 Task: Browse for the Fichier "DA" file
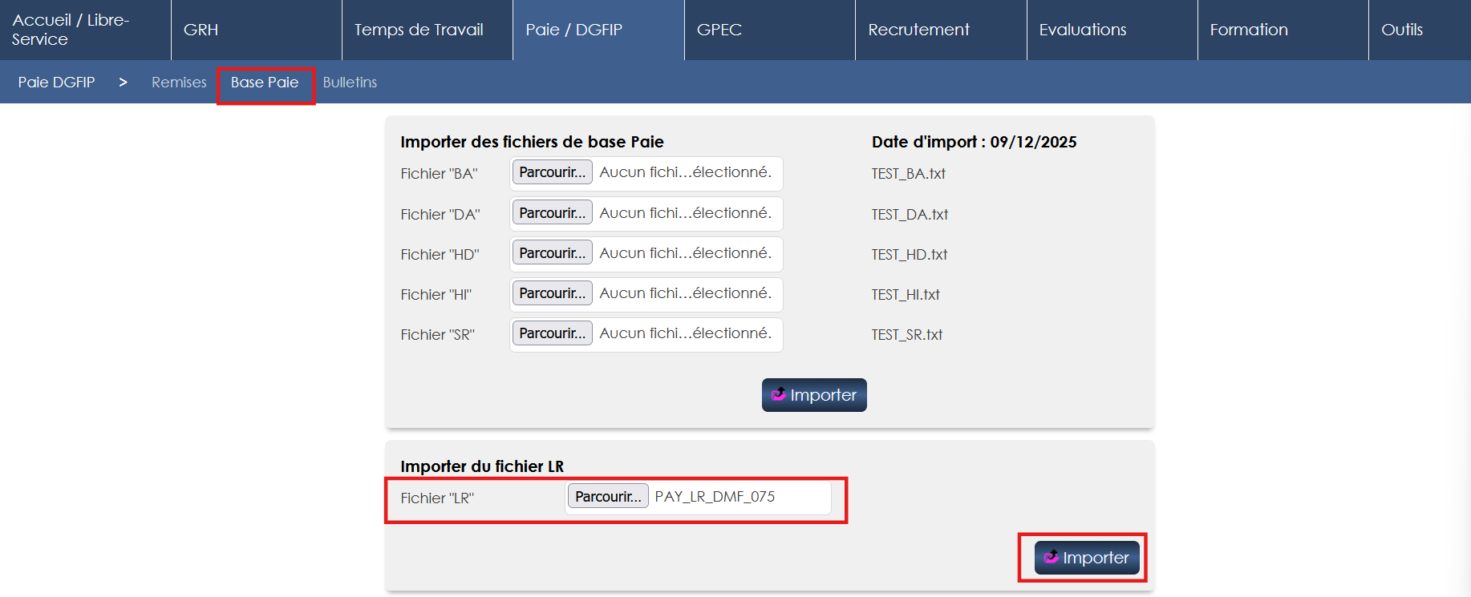pyautogui.click(x=552, y=213)
